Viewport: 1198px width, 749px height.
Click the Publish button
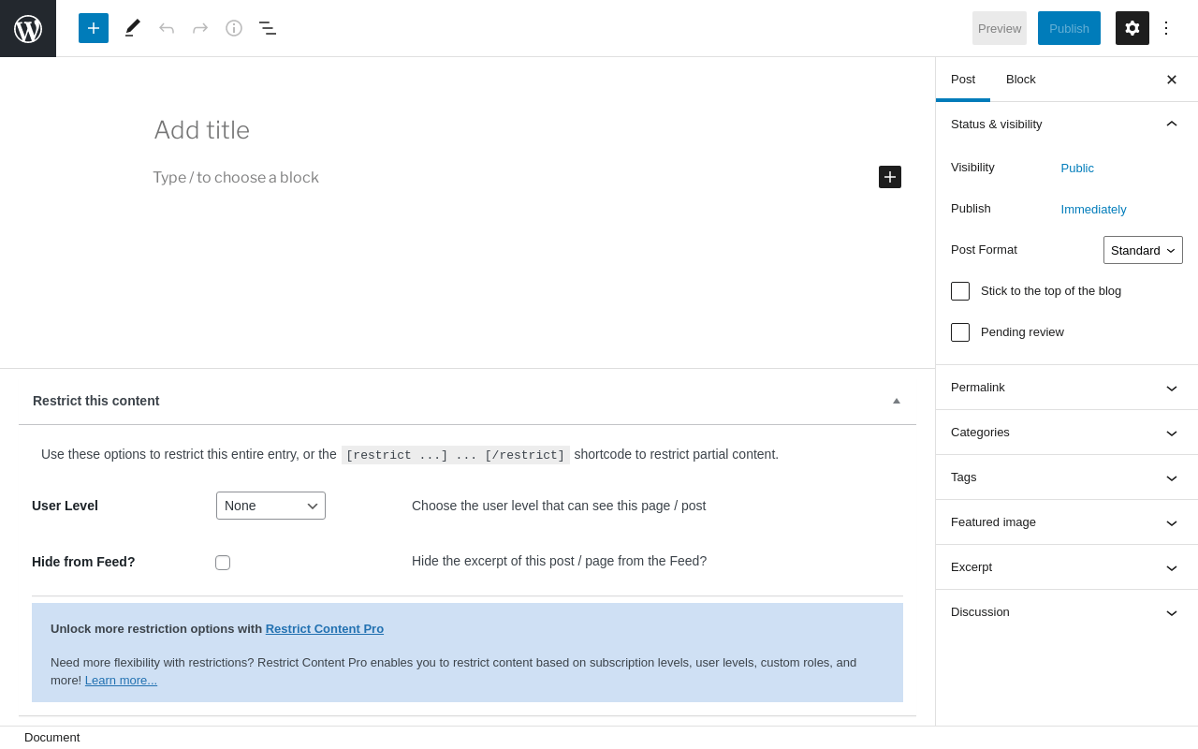(x=1069, y=28)
